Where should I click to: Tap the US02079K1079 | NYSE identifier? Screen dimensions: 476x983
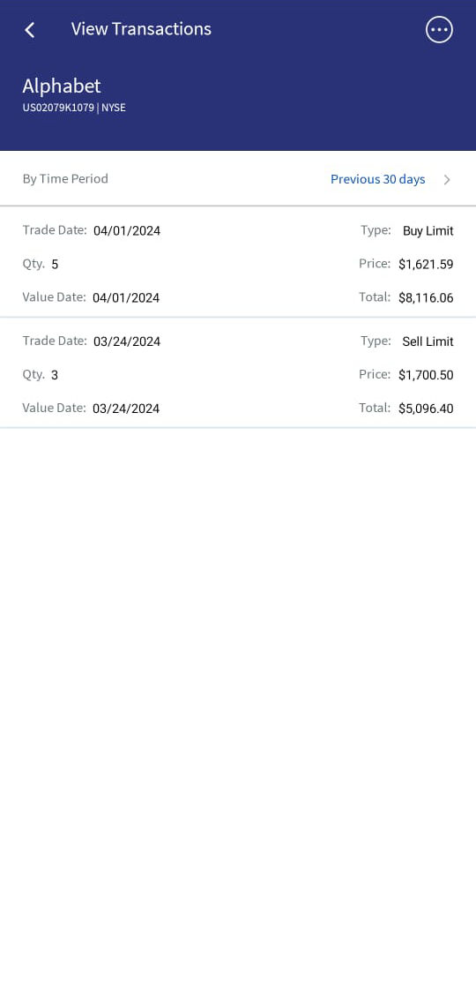click(74, 108)
